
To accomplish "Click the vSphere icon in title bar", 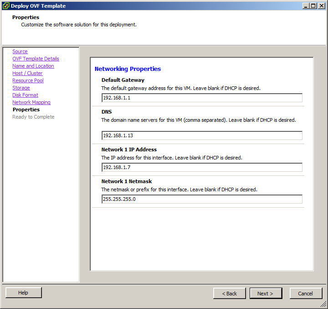I will pos(6,6).
